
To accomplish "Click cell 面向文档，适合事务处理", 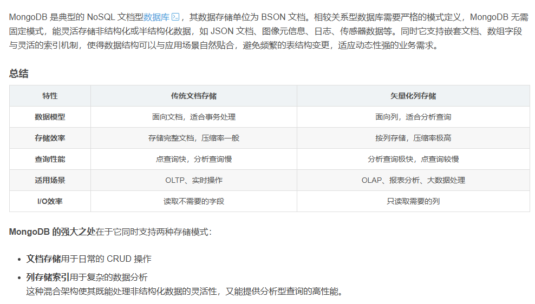I will [x=194, y=117].
